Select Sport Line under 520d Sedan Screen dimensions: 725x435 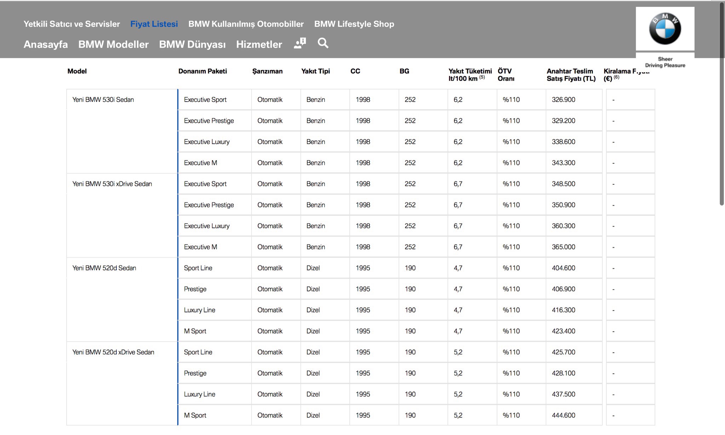coord(198,268)
